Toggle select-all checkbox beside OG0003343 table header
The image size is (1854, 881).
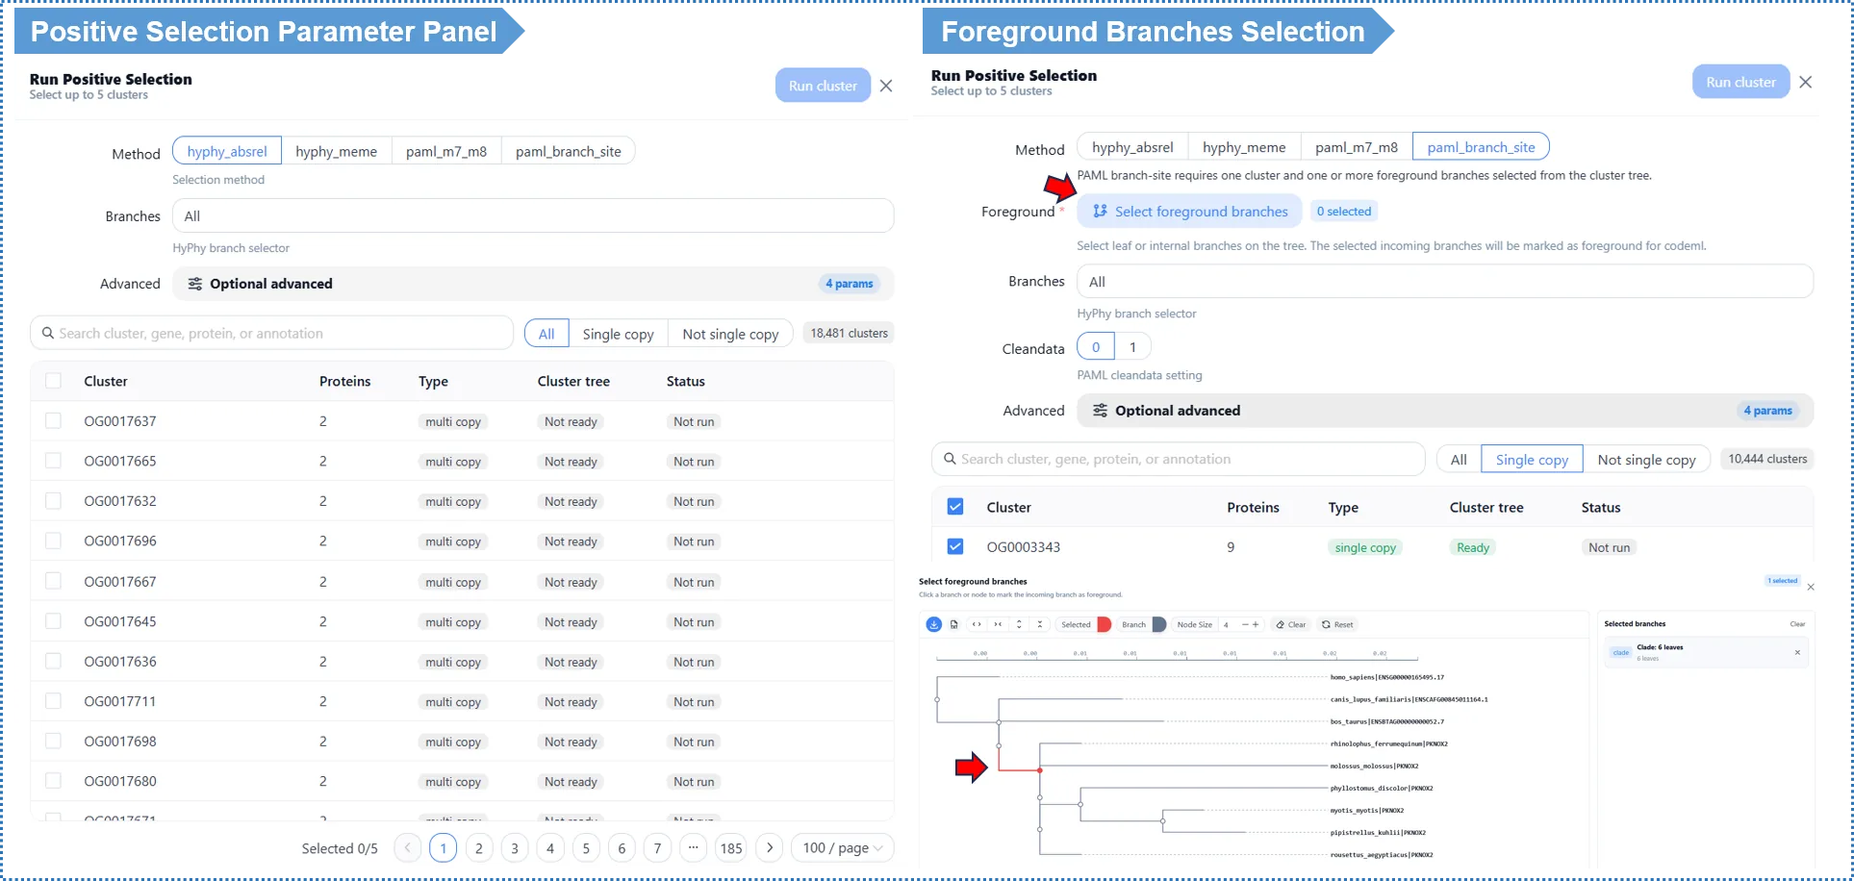(955, 507)
